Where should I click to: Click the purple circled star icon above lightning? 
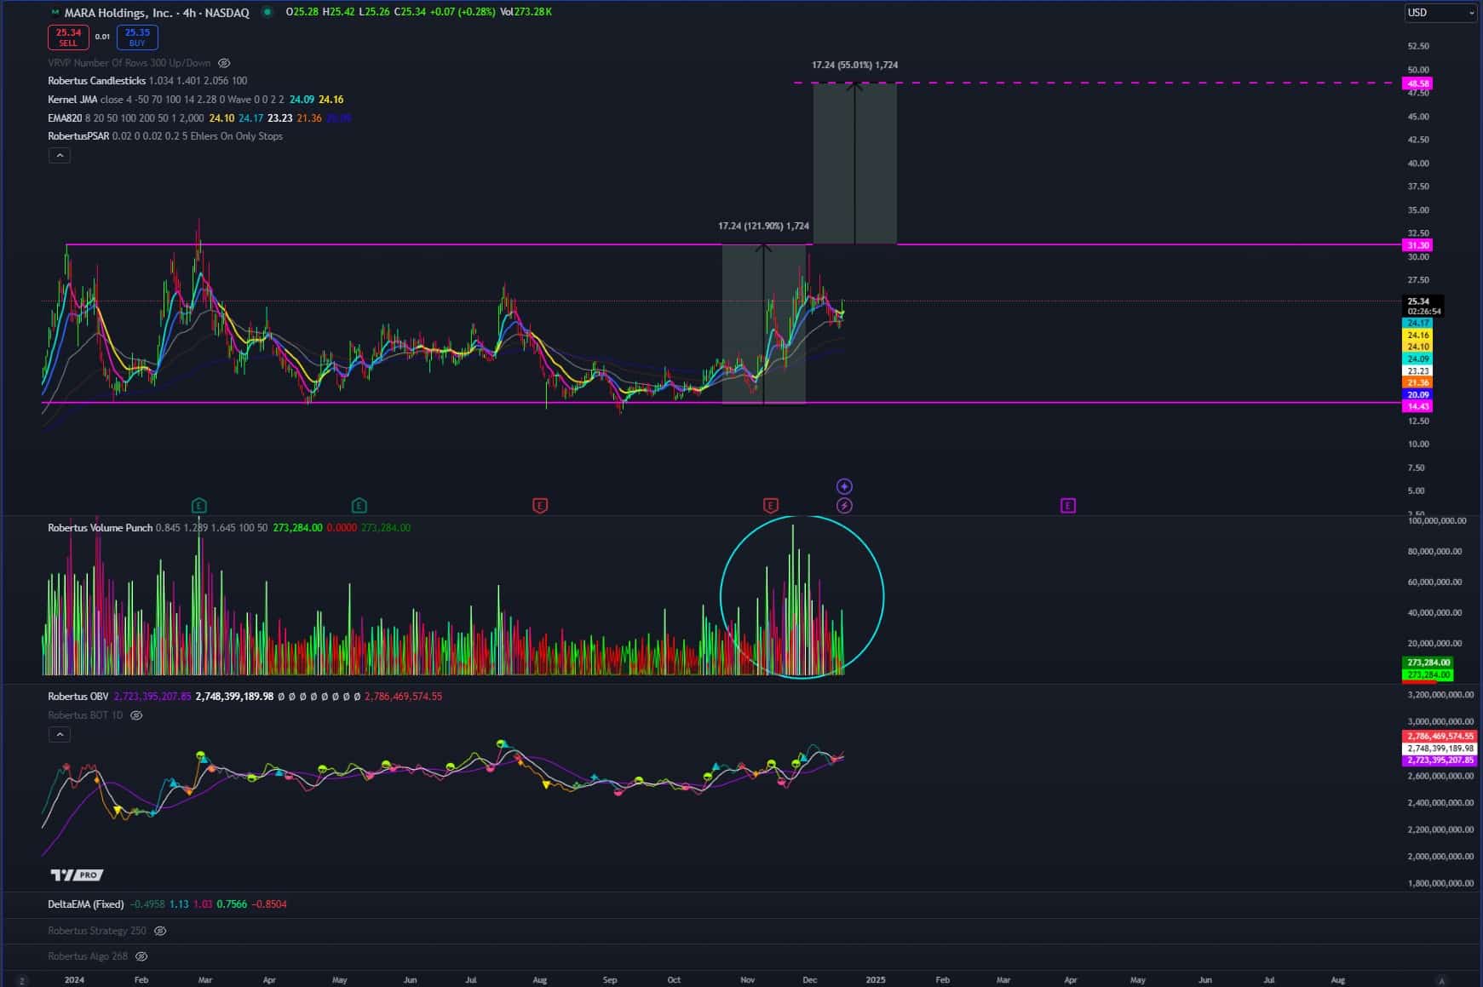click(x=844, y=486)
